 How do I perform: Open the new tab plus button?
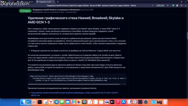pyautogui.click(x=58, y=2)
